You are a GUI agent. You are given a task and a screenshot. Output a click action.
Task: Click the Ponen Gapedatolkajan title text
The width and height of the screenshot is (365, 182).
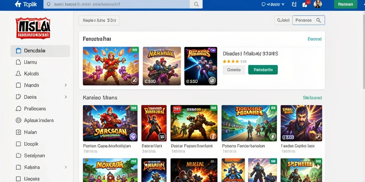107,146
